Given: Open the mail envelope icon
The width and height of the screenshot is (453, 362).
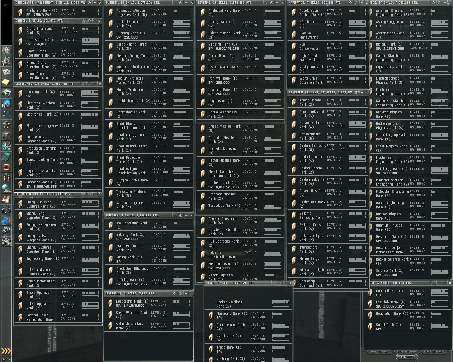Looking at the screenshot, I should [x=6, y=72].
